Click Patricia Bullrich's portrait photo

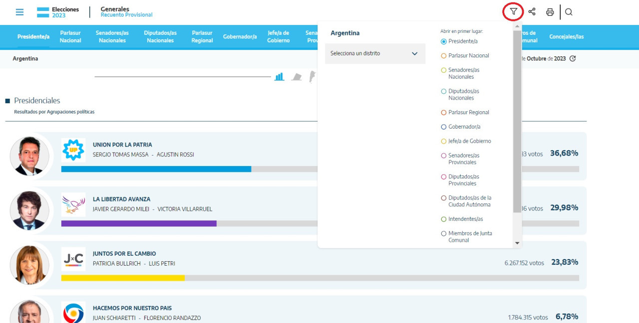coord(30,265)
